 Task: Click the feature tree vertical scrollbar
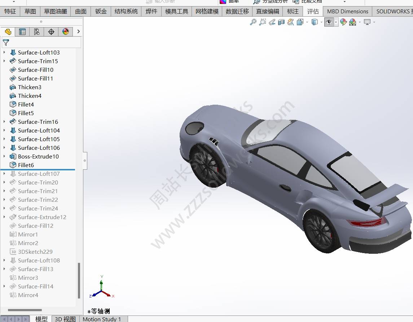tap(79, 280)
